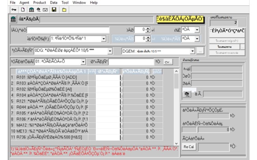Increase the first-row spinner value
The height and width of the screenshot is (160, 257).
point(148,28)
